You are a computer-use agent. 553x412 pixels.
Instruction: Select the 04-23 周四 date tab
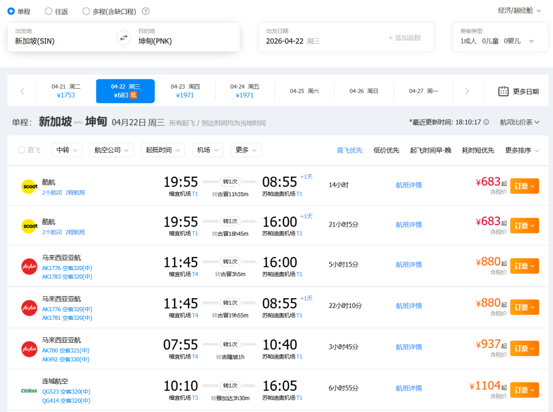point(185,91)
